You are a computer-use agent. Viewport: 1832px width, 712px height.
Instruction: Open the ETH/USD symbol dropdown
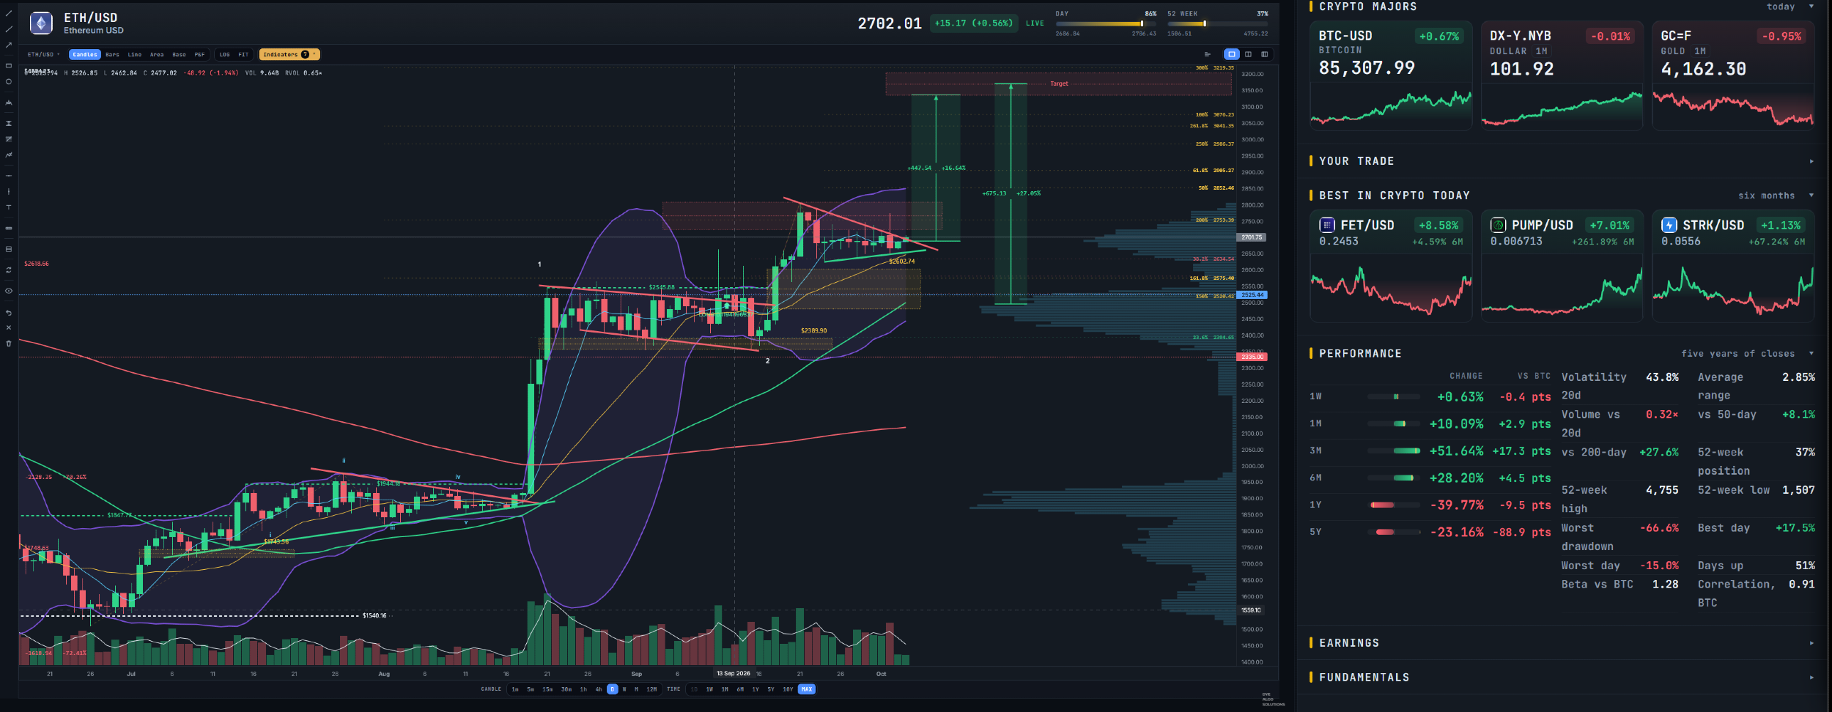click(x=44, y=54)
